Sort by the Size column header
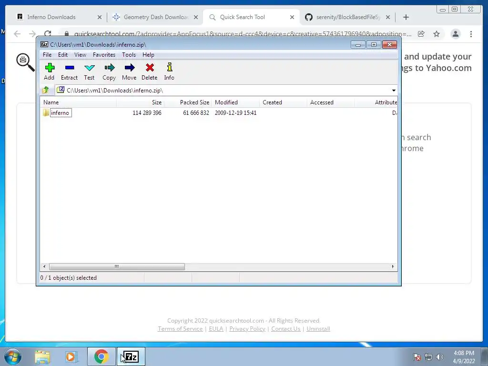The width and height of the screenshot is (488, 366). click(x=141, y=102)
